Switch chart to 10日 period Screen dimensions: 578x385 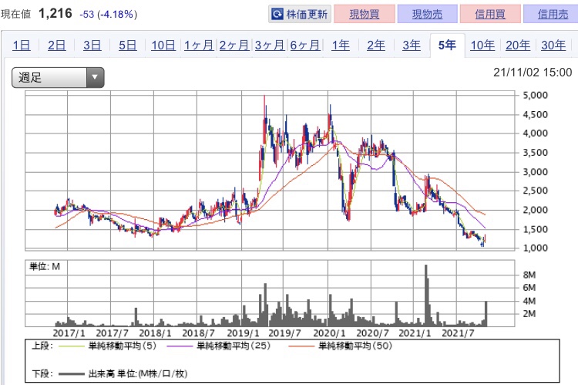click(163, 46)
